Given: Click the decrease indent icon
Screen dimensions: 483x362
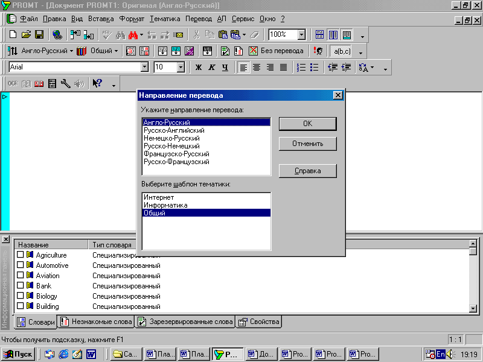Looking at the screenshot, I should click(x=333, y=68).
